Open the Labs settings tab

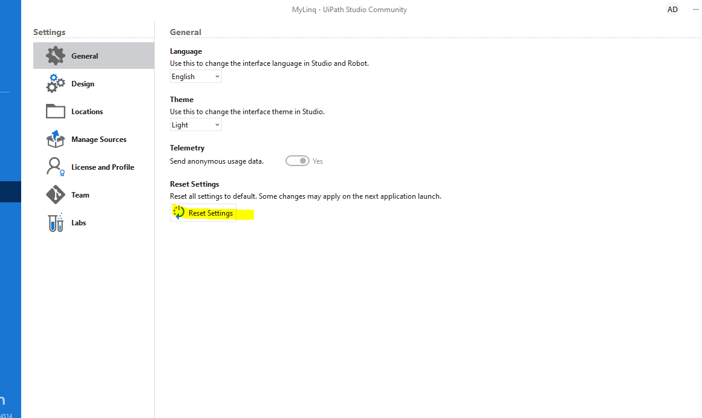(94, 223)
